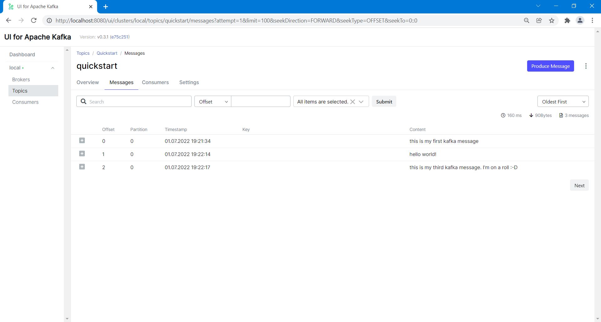Click the browser zoom magnifier icon
Screen dimensions: 601x322
pyautogui.click(x=527, y=21)
